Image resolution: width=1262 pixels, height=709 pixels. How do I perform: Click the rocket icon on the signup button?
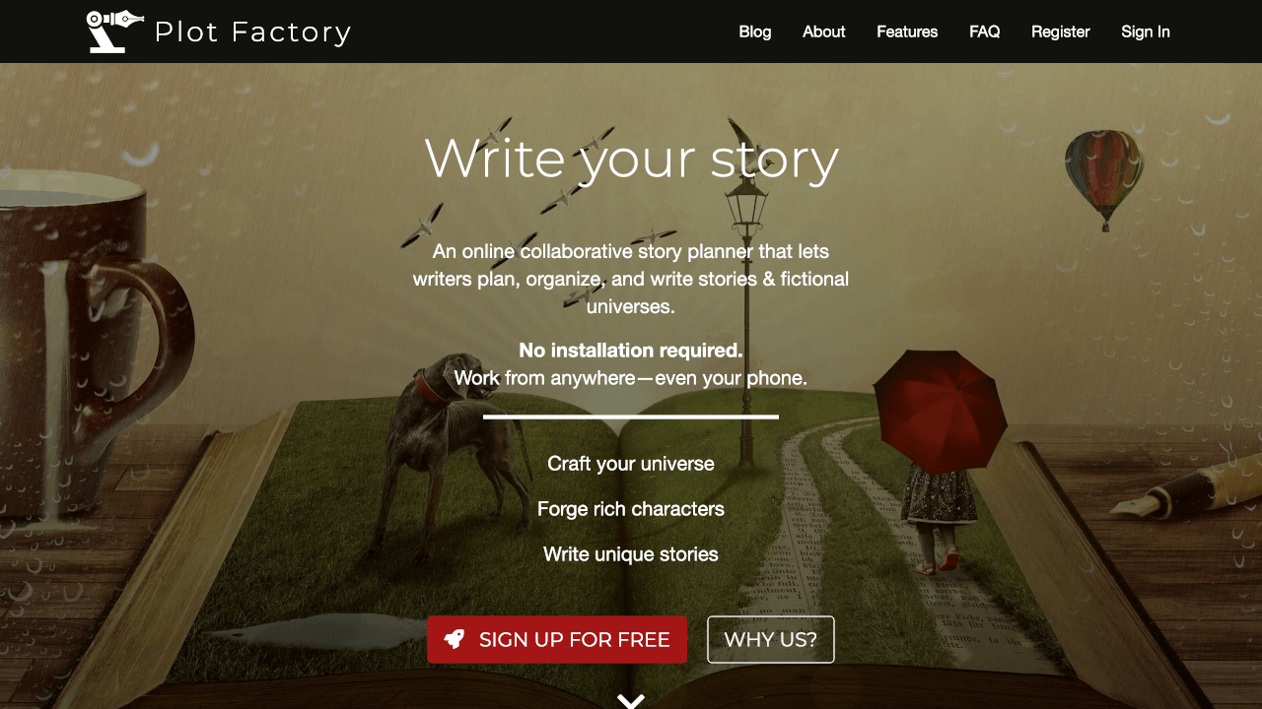pos(455,639)
